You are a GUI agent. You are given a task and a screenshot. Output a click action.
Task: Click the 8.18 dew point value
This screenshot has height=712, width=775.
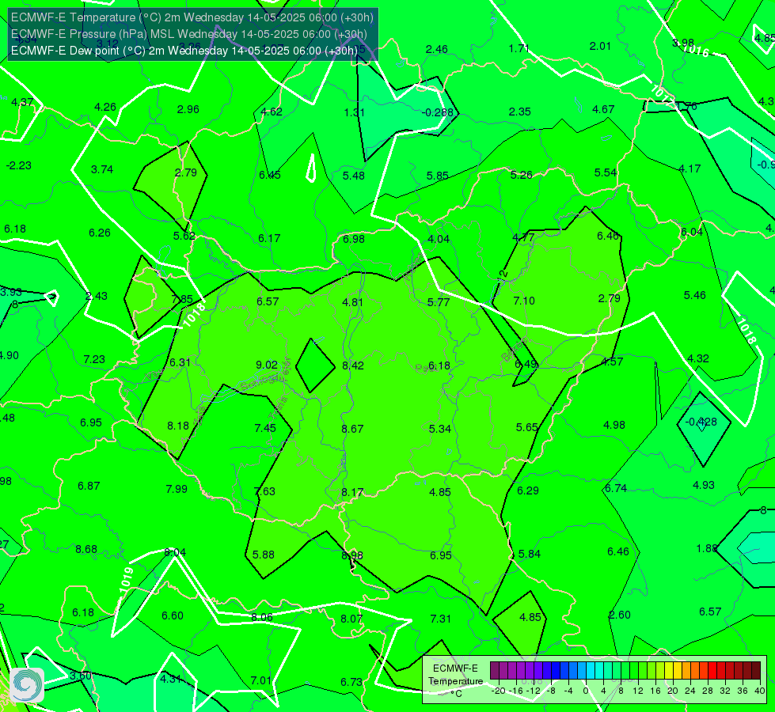pos(178,426)
